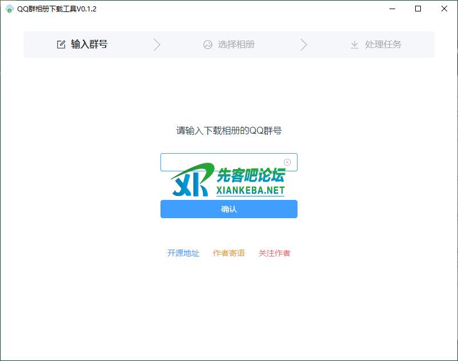Click the chevron between 选择相册 and 处理任务

pos(303,45)
